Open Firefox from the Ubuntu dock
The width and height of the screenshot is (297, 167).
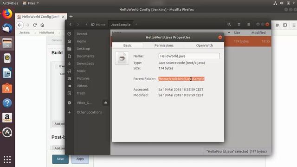point(7,14)
